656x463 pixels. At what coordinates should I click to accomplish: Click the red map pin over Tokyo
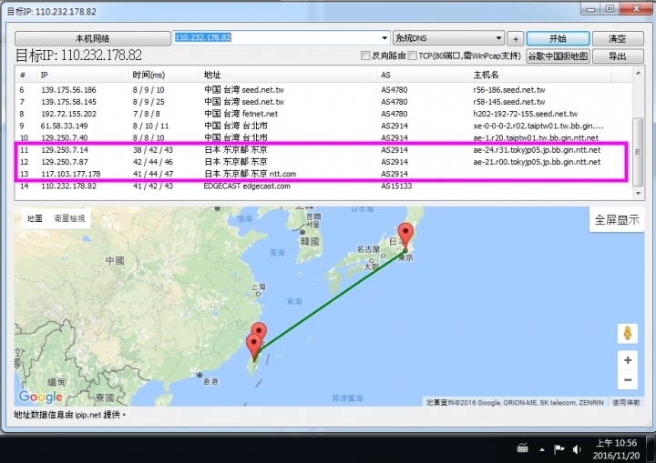click(405, 235)
